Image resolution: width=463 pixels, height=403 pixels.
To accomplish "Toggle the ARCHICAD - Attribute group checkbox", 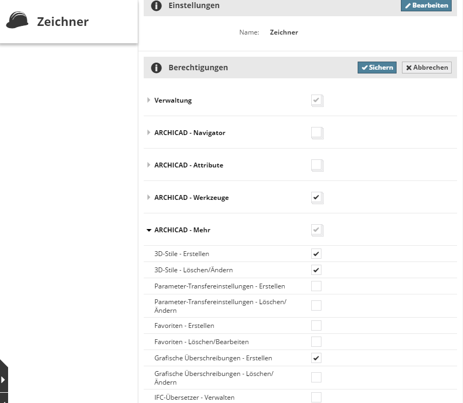I will 317,165.
